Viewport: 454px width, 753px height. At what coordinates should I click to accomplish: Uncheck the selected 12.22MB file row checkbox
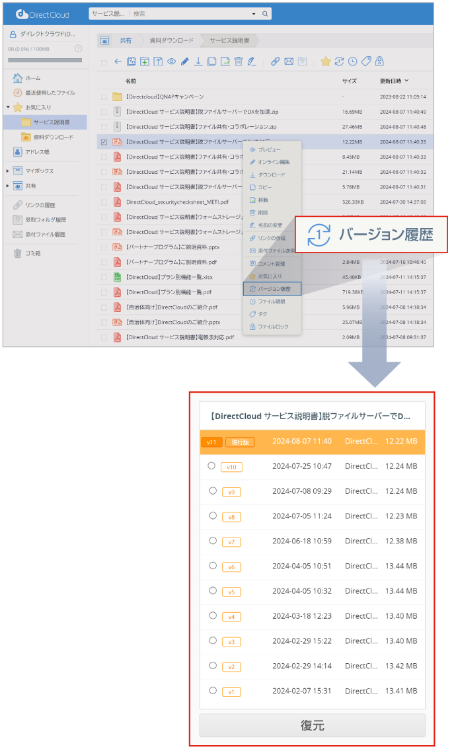click(104, 141)
